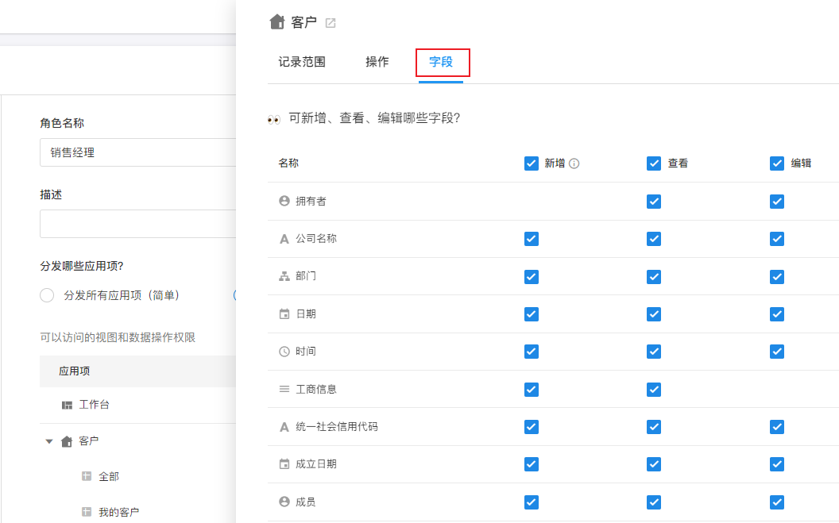Click the 拥有者 person field icon
Viewport: 839px width, 523px height.
coord(284,202)
